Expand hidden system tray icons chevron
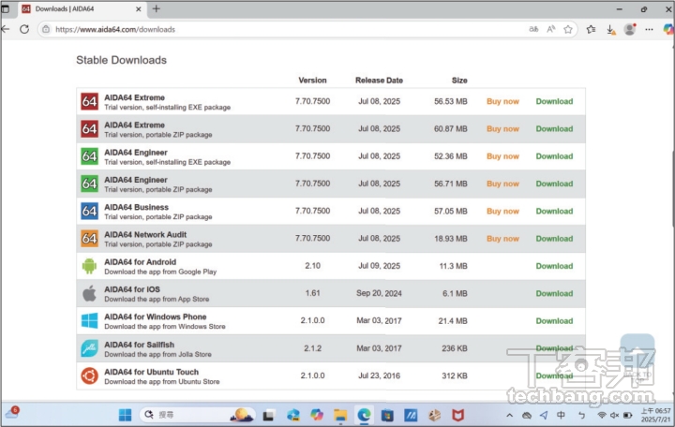Viewport: 675px width, 427px height. tap(512, 414)
